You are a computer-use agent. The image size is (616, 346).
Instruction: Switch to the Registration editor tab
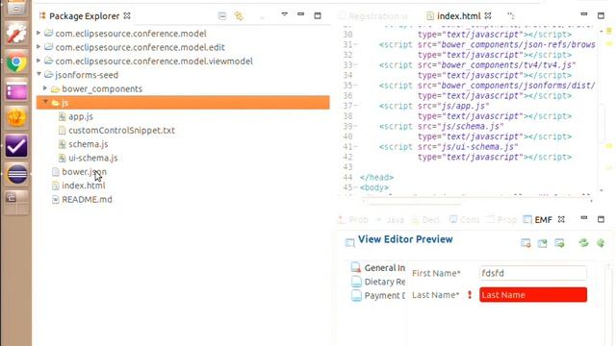coord(374,16)
